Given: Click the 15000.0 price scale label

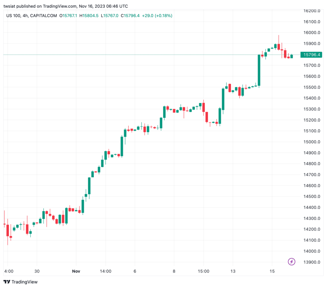Looking at the screenshot, I should (x=312, y=142).
